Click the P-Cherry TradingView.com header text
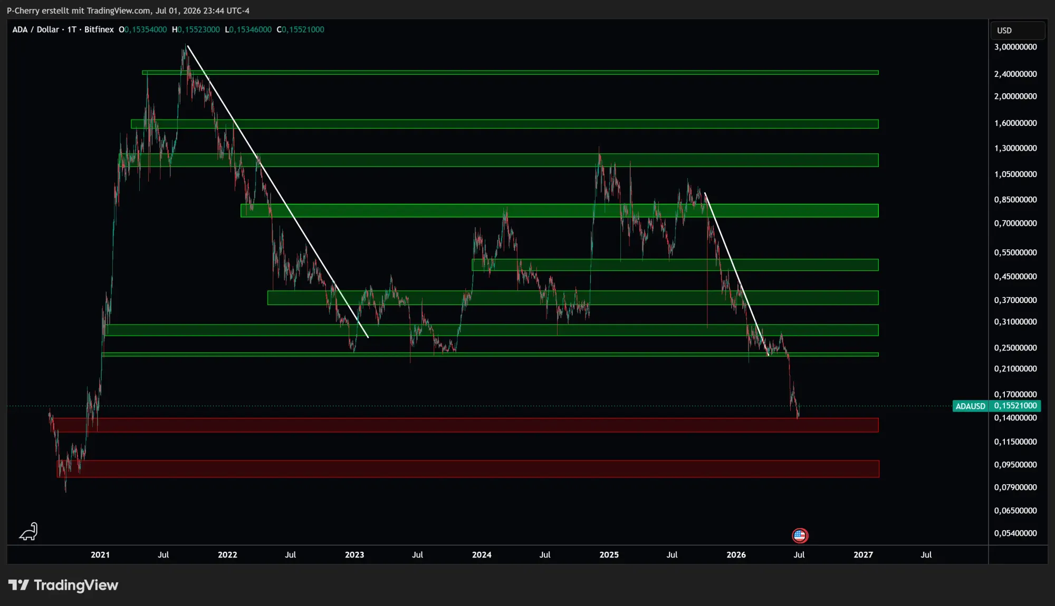Screen dimensions: 1055x606 (x=128, y=11)
